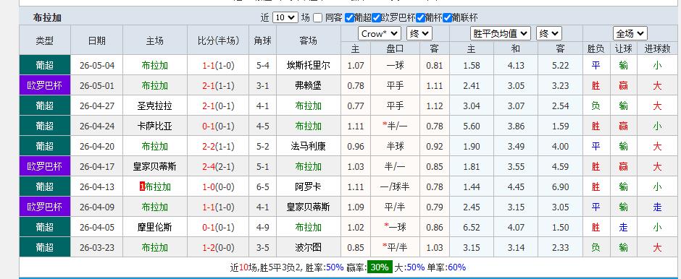Click the blue 走 handicap result on 26-04-05
Image resolution: width=681 pixels, height=279 pixels.
coord(624,228)
